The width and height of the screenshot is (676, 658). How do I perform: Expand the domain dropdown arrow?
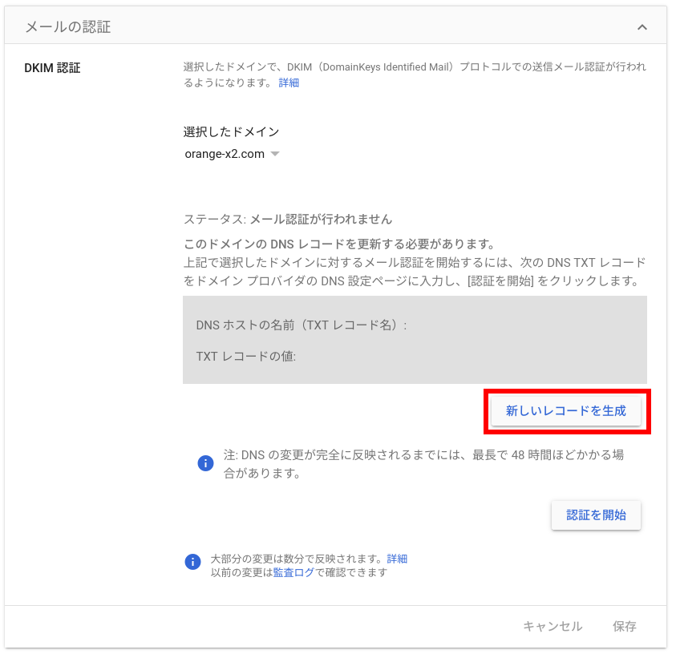pyautogui.click(x=274, y=154)
